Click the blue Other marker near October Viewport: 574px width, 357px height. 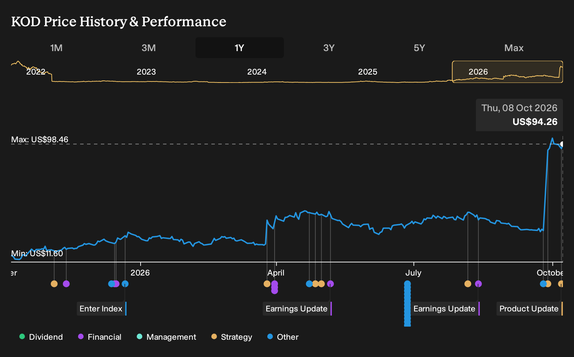pos(543,284)
